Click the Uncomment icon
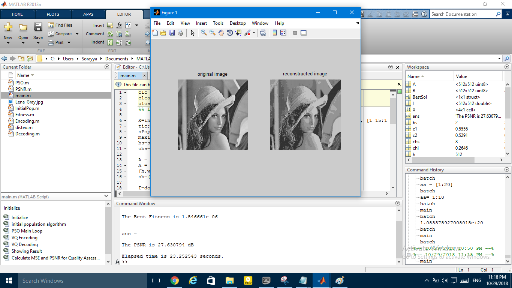The image size is (512, 288). tap(119, 34)
